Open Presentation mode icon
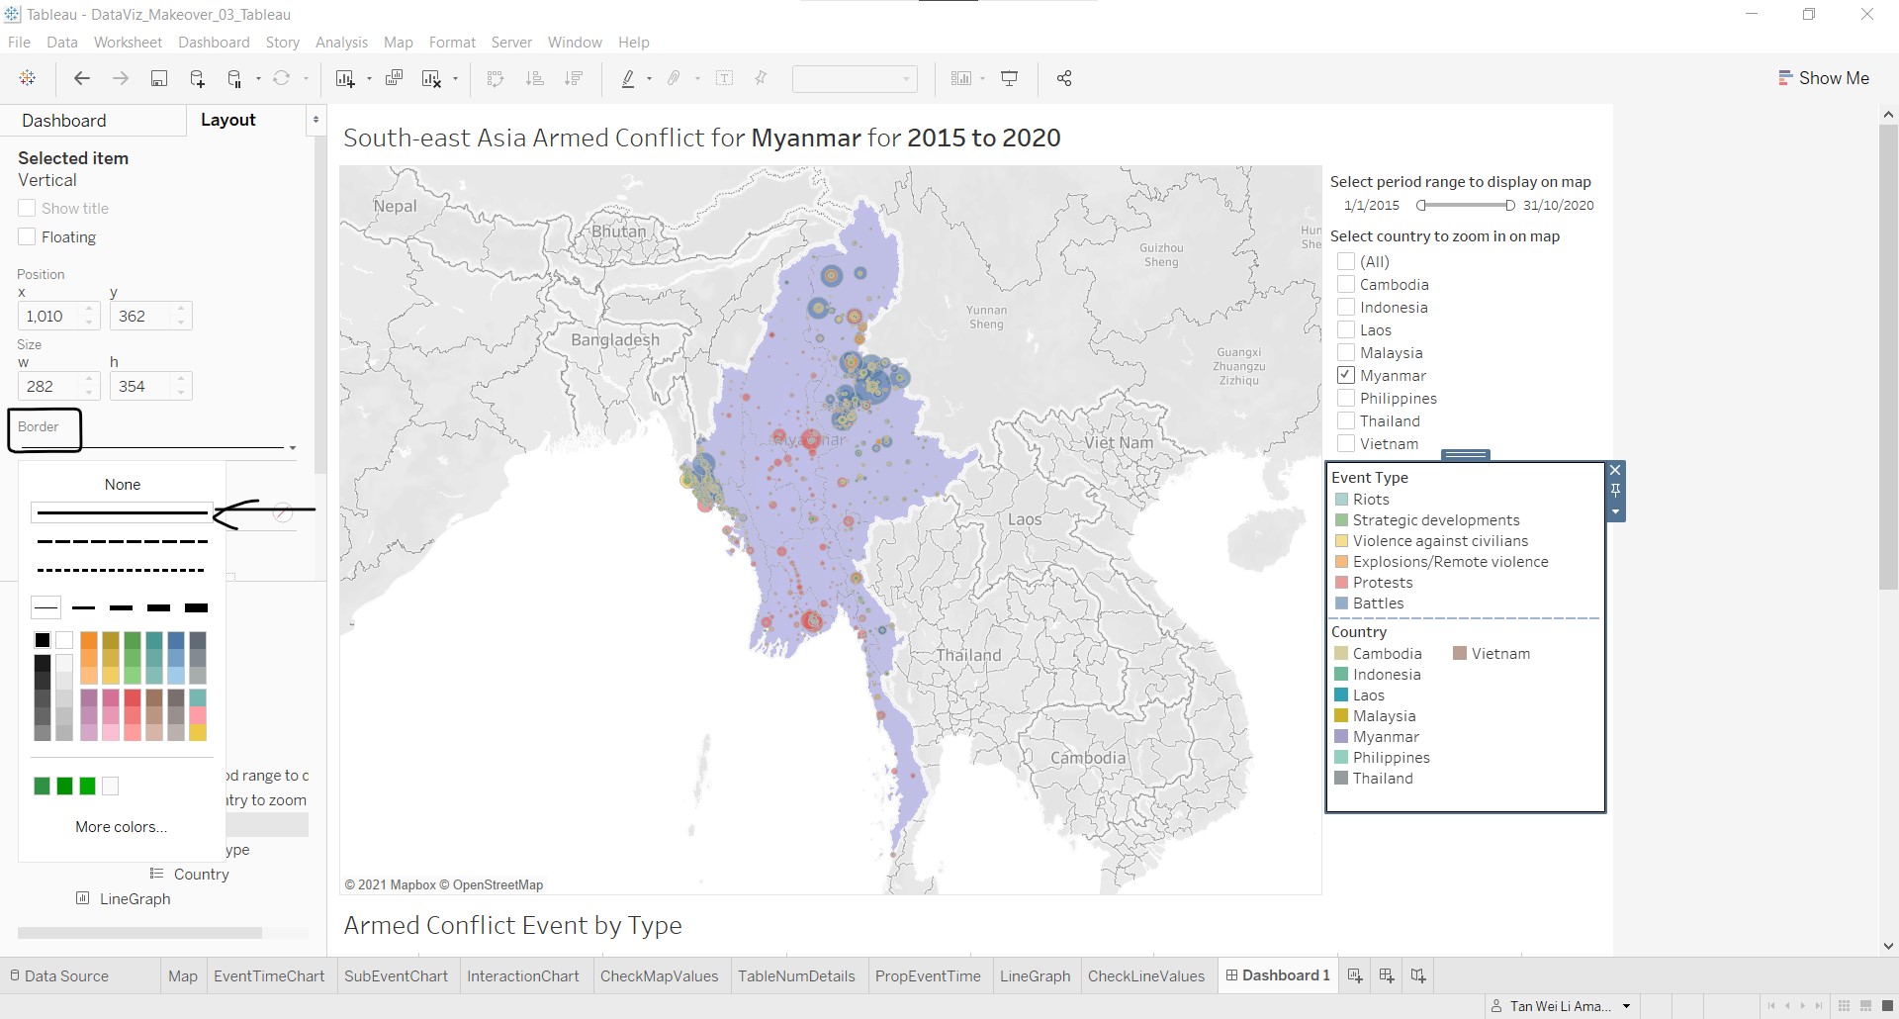The image size is (1899, 1019). click(x=1010, y=79)
